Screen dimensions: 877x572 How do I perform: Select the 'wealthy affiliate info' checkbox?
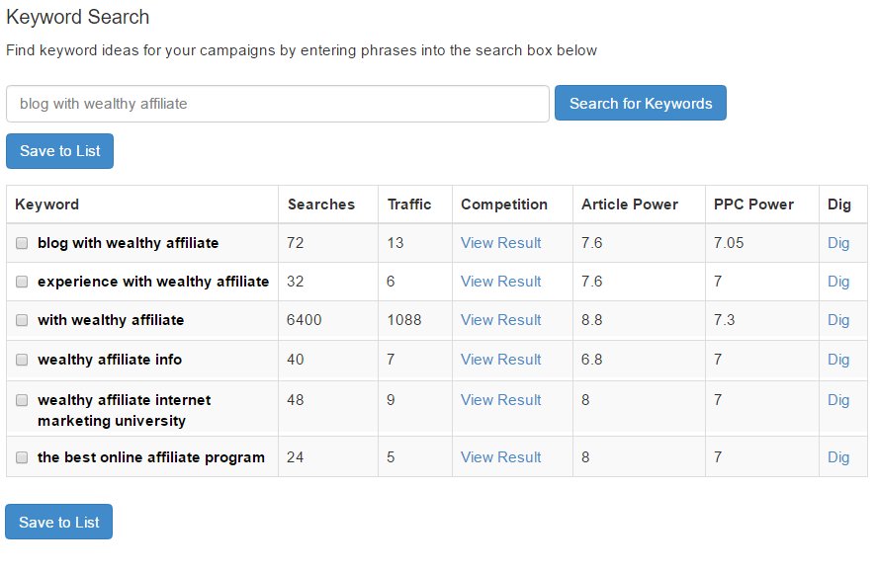(22, 360)
